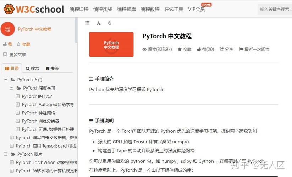This screenshot has width=292, height=177.
Task: Click 赞(20) thumbs-up button
Action: (205, 50)
